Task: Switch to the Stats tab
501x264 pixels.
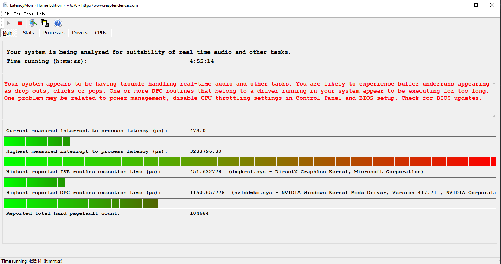Action: (28, 33)
